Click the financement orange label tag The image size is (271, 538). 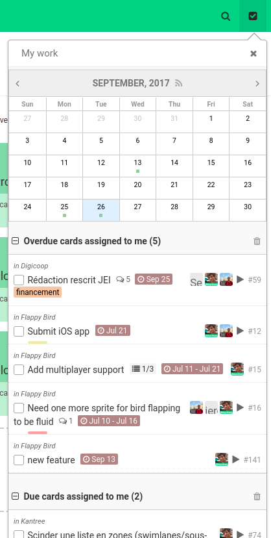point(38,292)
